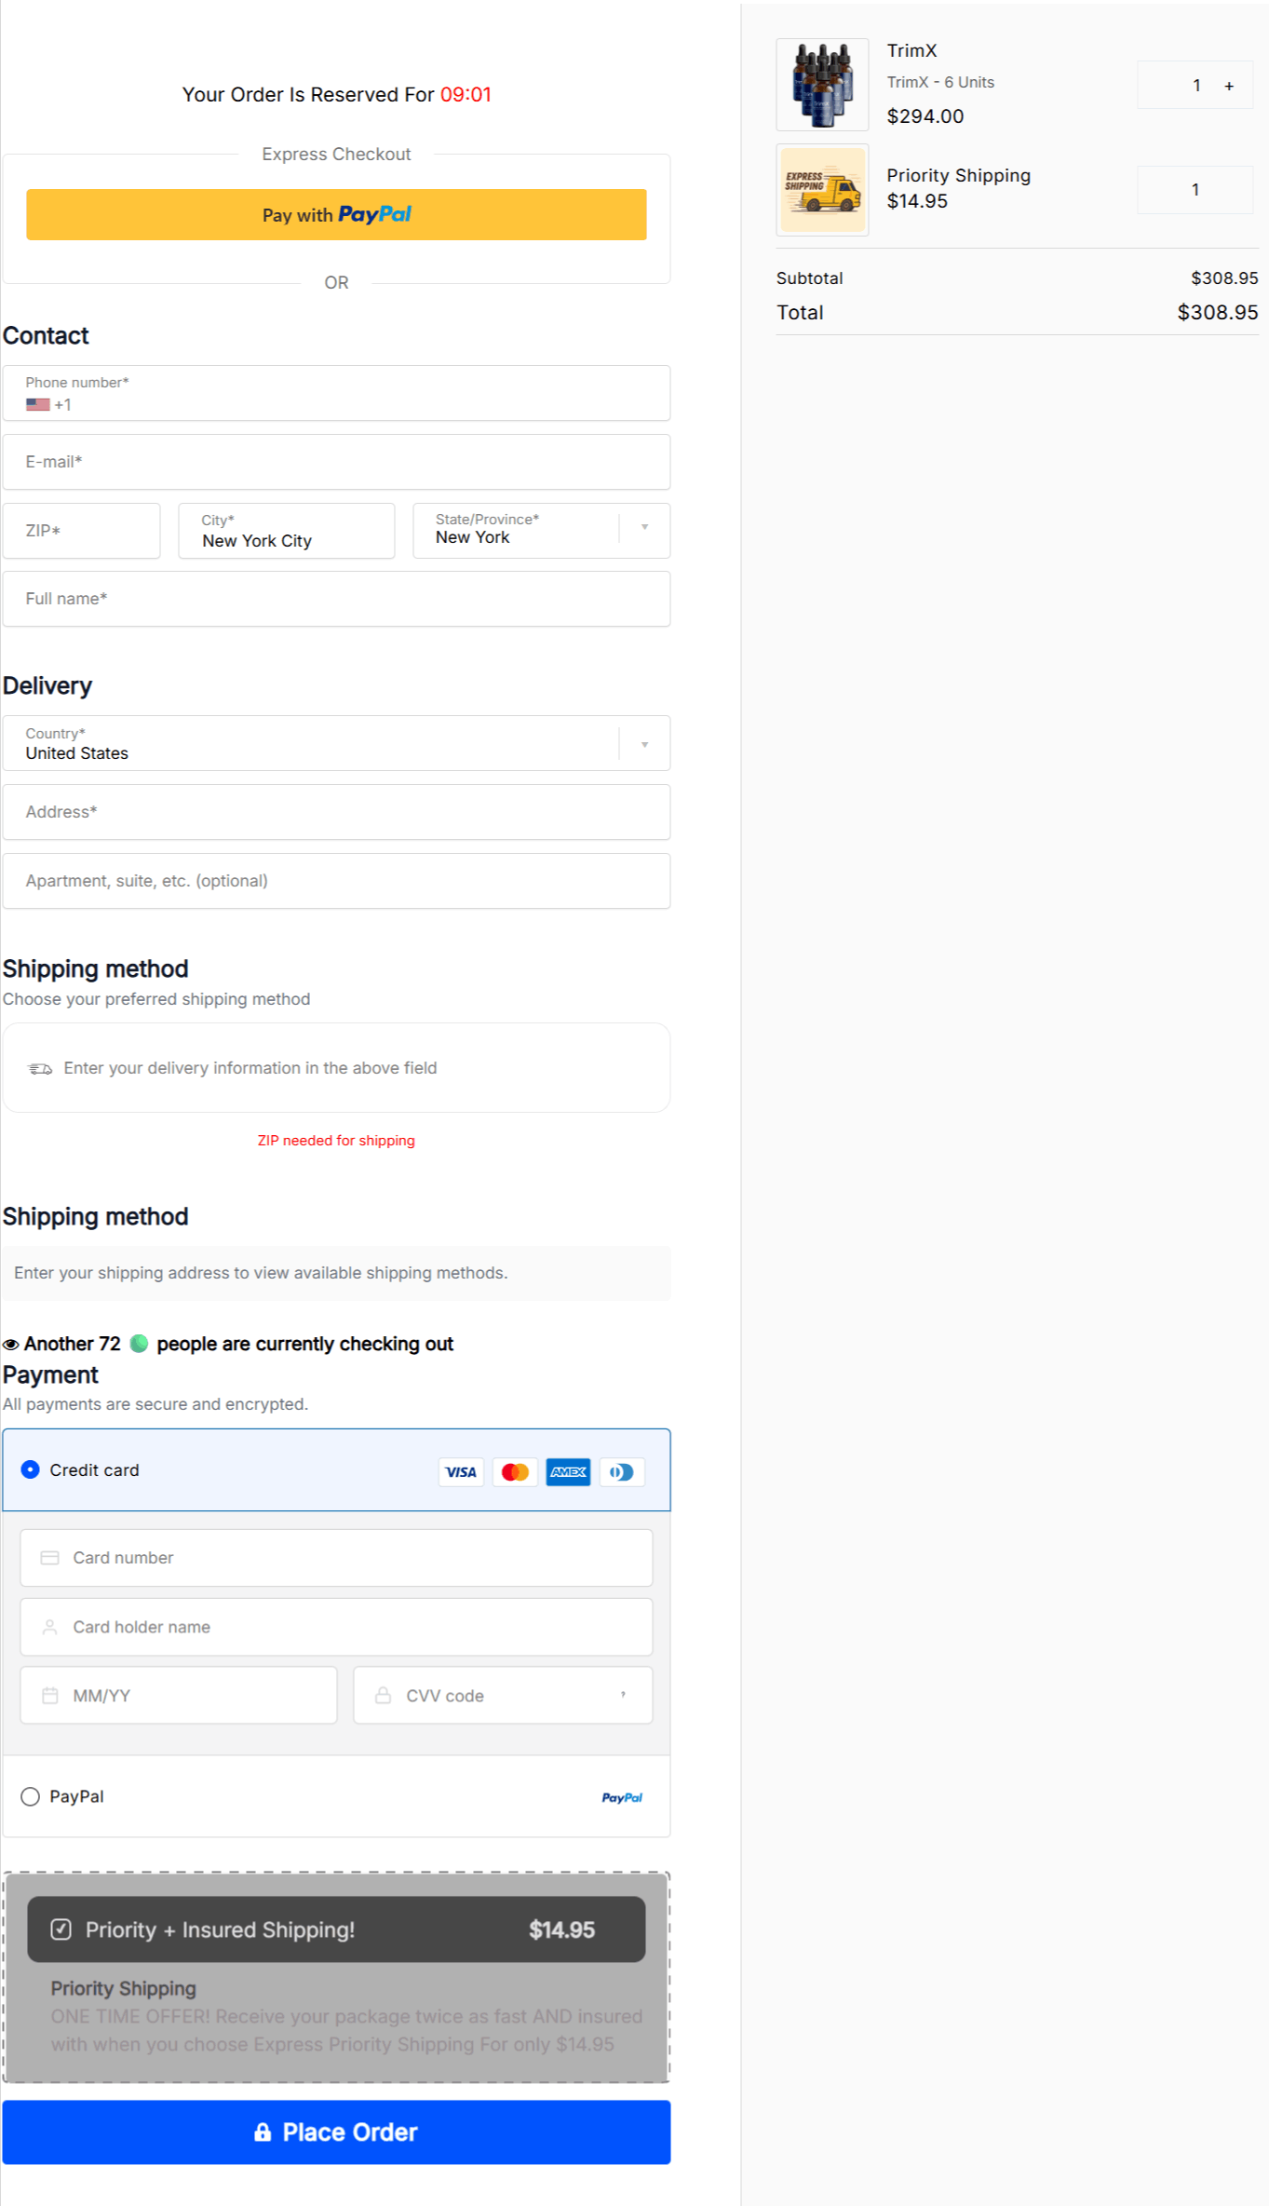
Task: Expand the State/Province dropdown arrow
Action: point(644,528)
